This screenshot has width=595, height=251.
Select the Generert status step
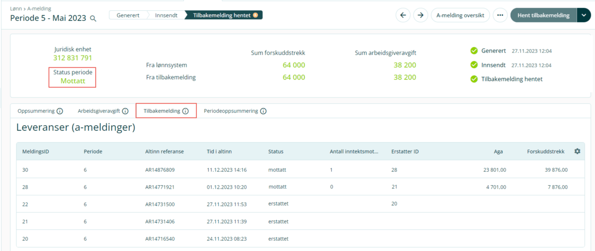click(128, 15)
